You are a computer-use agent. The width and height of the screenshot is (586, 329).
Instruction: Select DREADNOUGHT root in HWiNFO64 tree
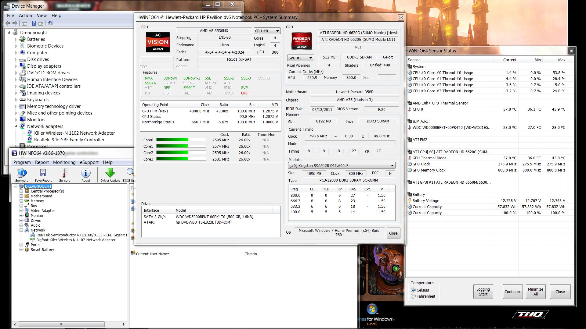(38, 186)
